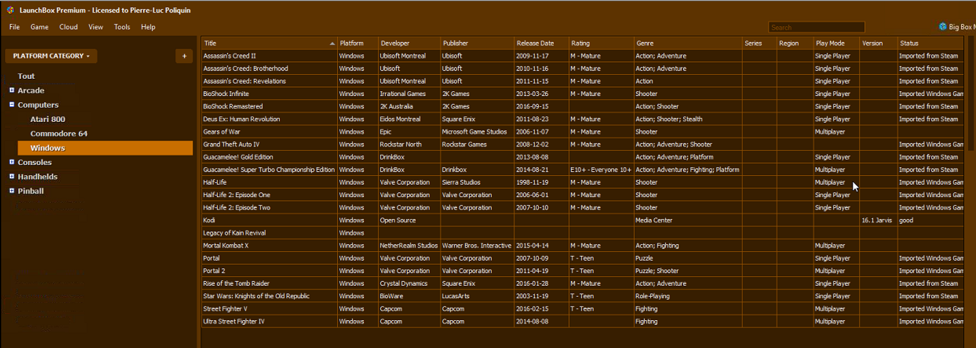Expand the Consoles category
The height and width of the screenshot is (348, 976).
12,162
